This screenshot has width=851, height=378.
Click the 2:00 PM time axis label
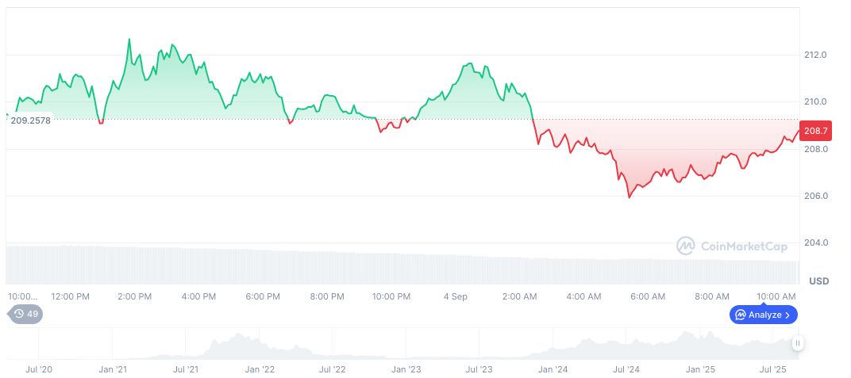pos(134,296)
